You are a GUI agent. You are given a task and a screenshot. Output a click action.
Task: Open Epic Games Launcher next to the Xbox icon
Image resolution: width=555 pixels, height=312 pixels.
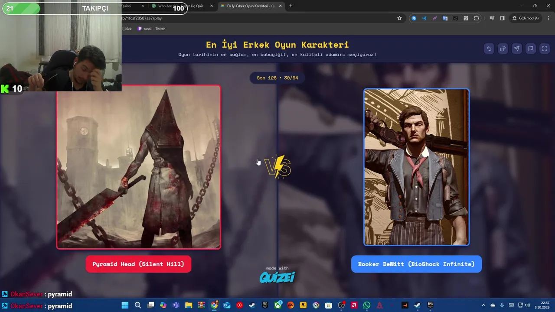point(265,305)
